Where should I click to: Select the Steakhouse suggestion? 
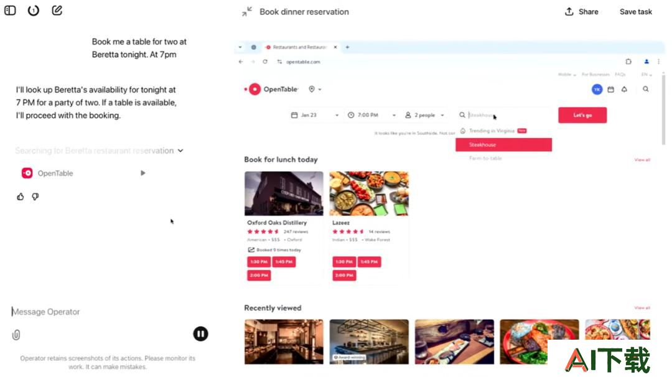tap(503, 145)
